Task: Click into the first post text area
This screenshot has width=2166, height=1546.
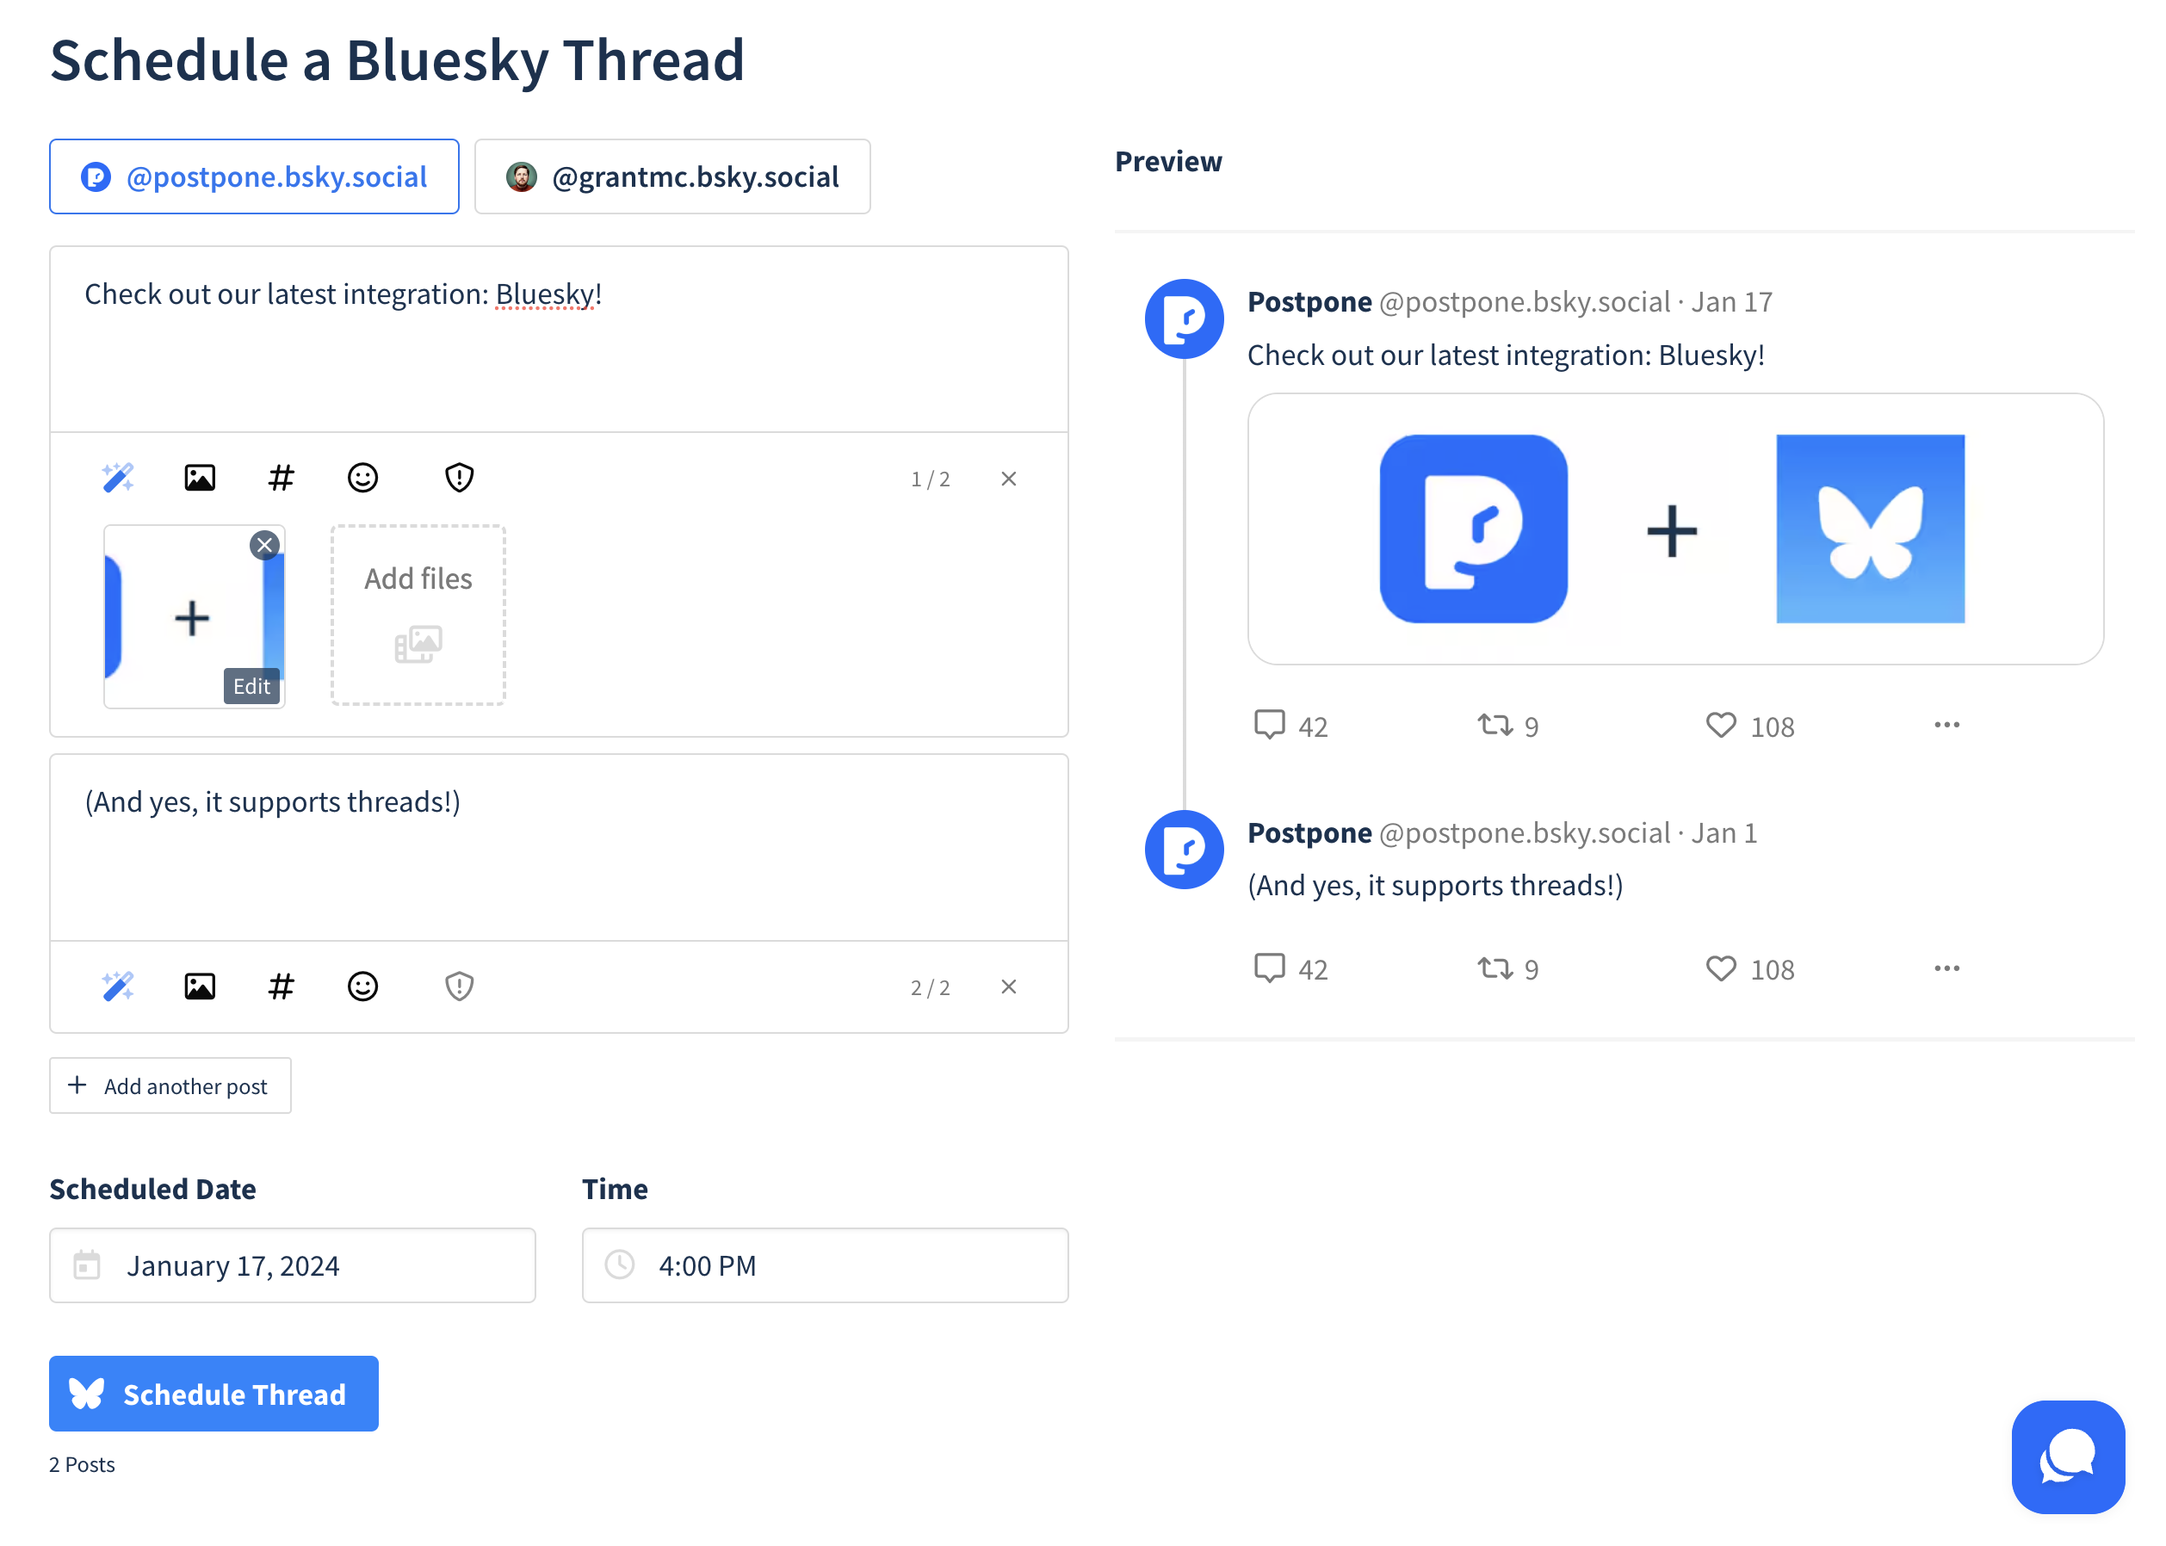Action: 559,340
